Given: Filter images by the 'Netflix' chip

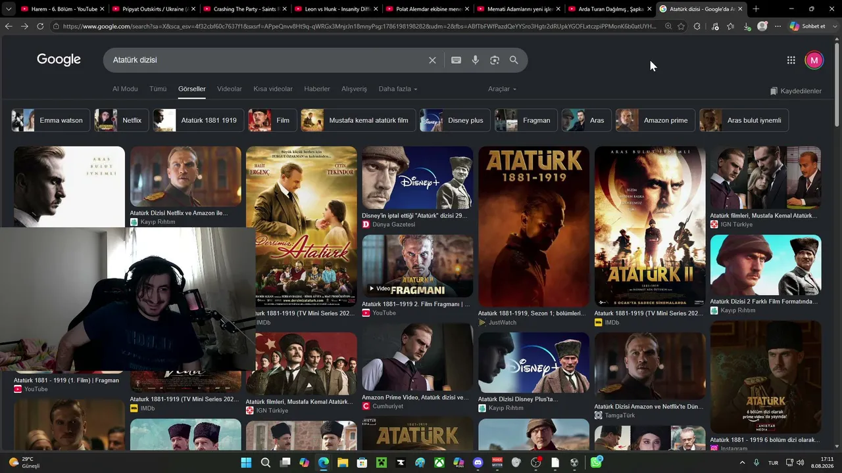Looking at the screenshot, I should coord(121,120).
